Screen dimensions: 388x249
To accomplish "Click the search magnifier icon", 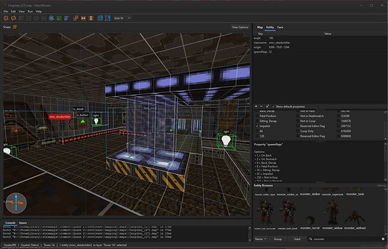I will [x=311, y=239].
